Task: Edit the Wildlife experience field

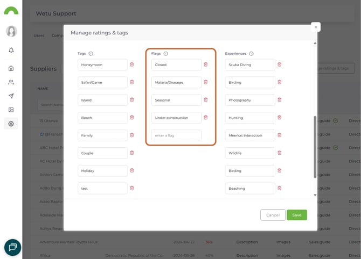Action: pos(250,153)
